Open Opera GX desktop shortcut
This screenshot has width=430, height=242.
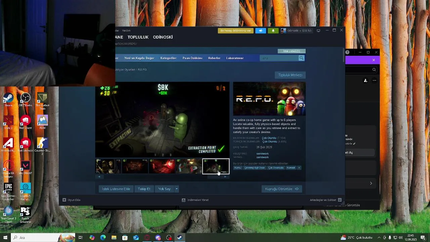(x=8, y=169)
